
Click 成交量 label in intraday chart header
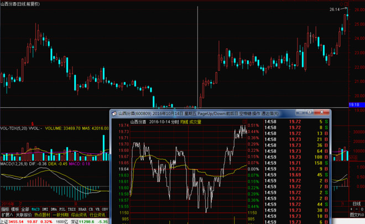[x=195, y=122]
